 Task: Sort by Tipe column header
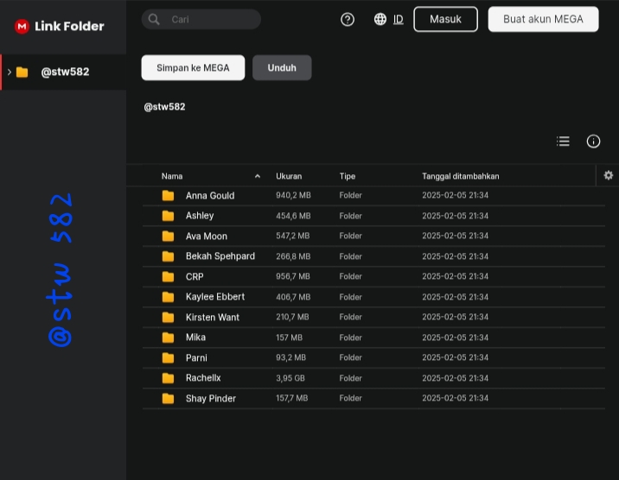pos(348,176)
